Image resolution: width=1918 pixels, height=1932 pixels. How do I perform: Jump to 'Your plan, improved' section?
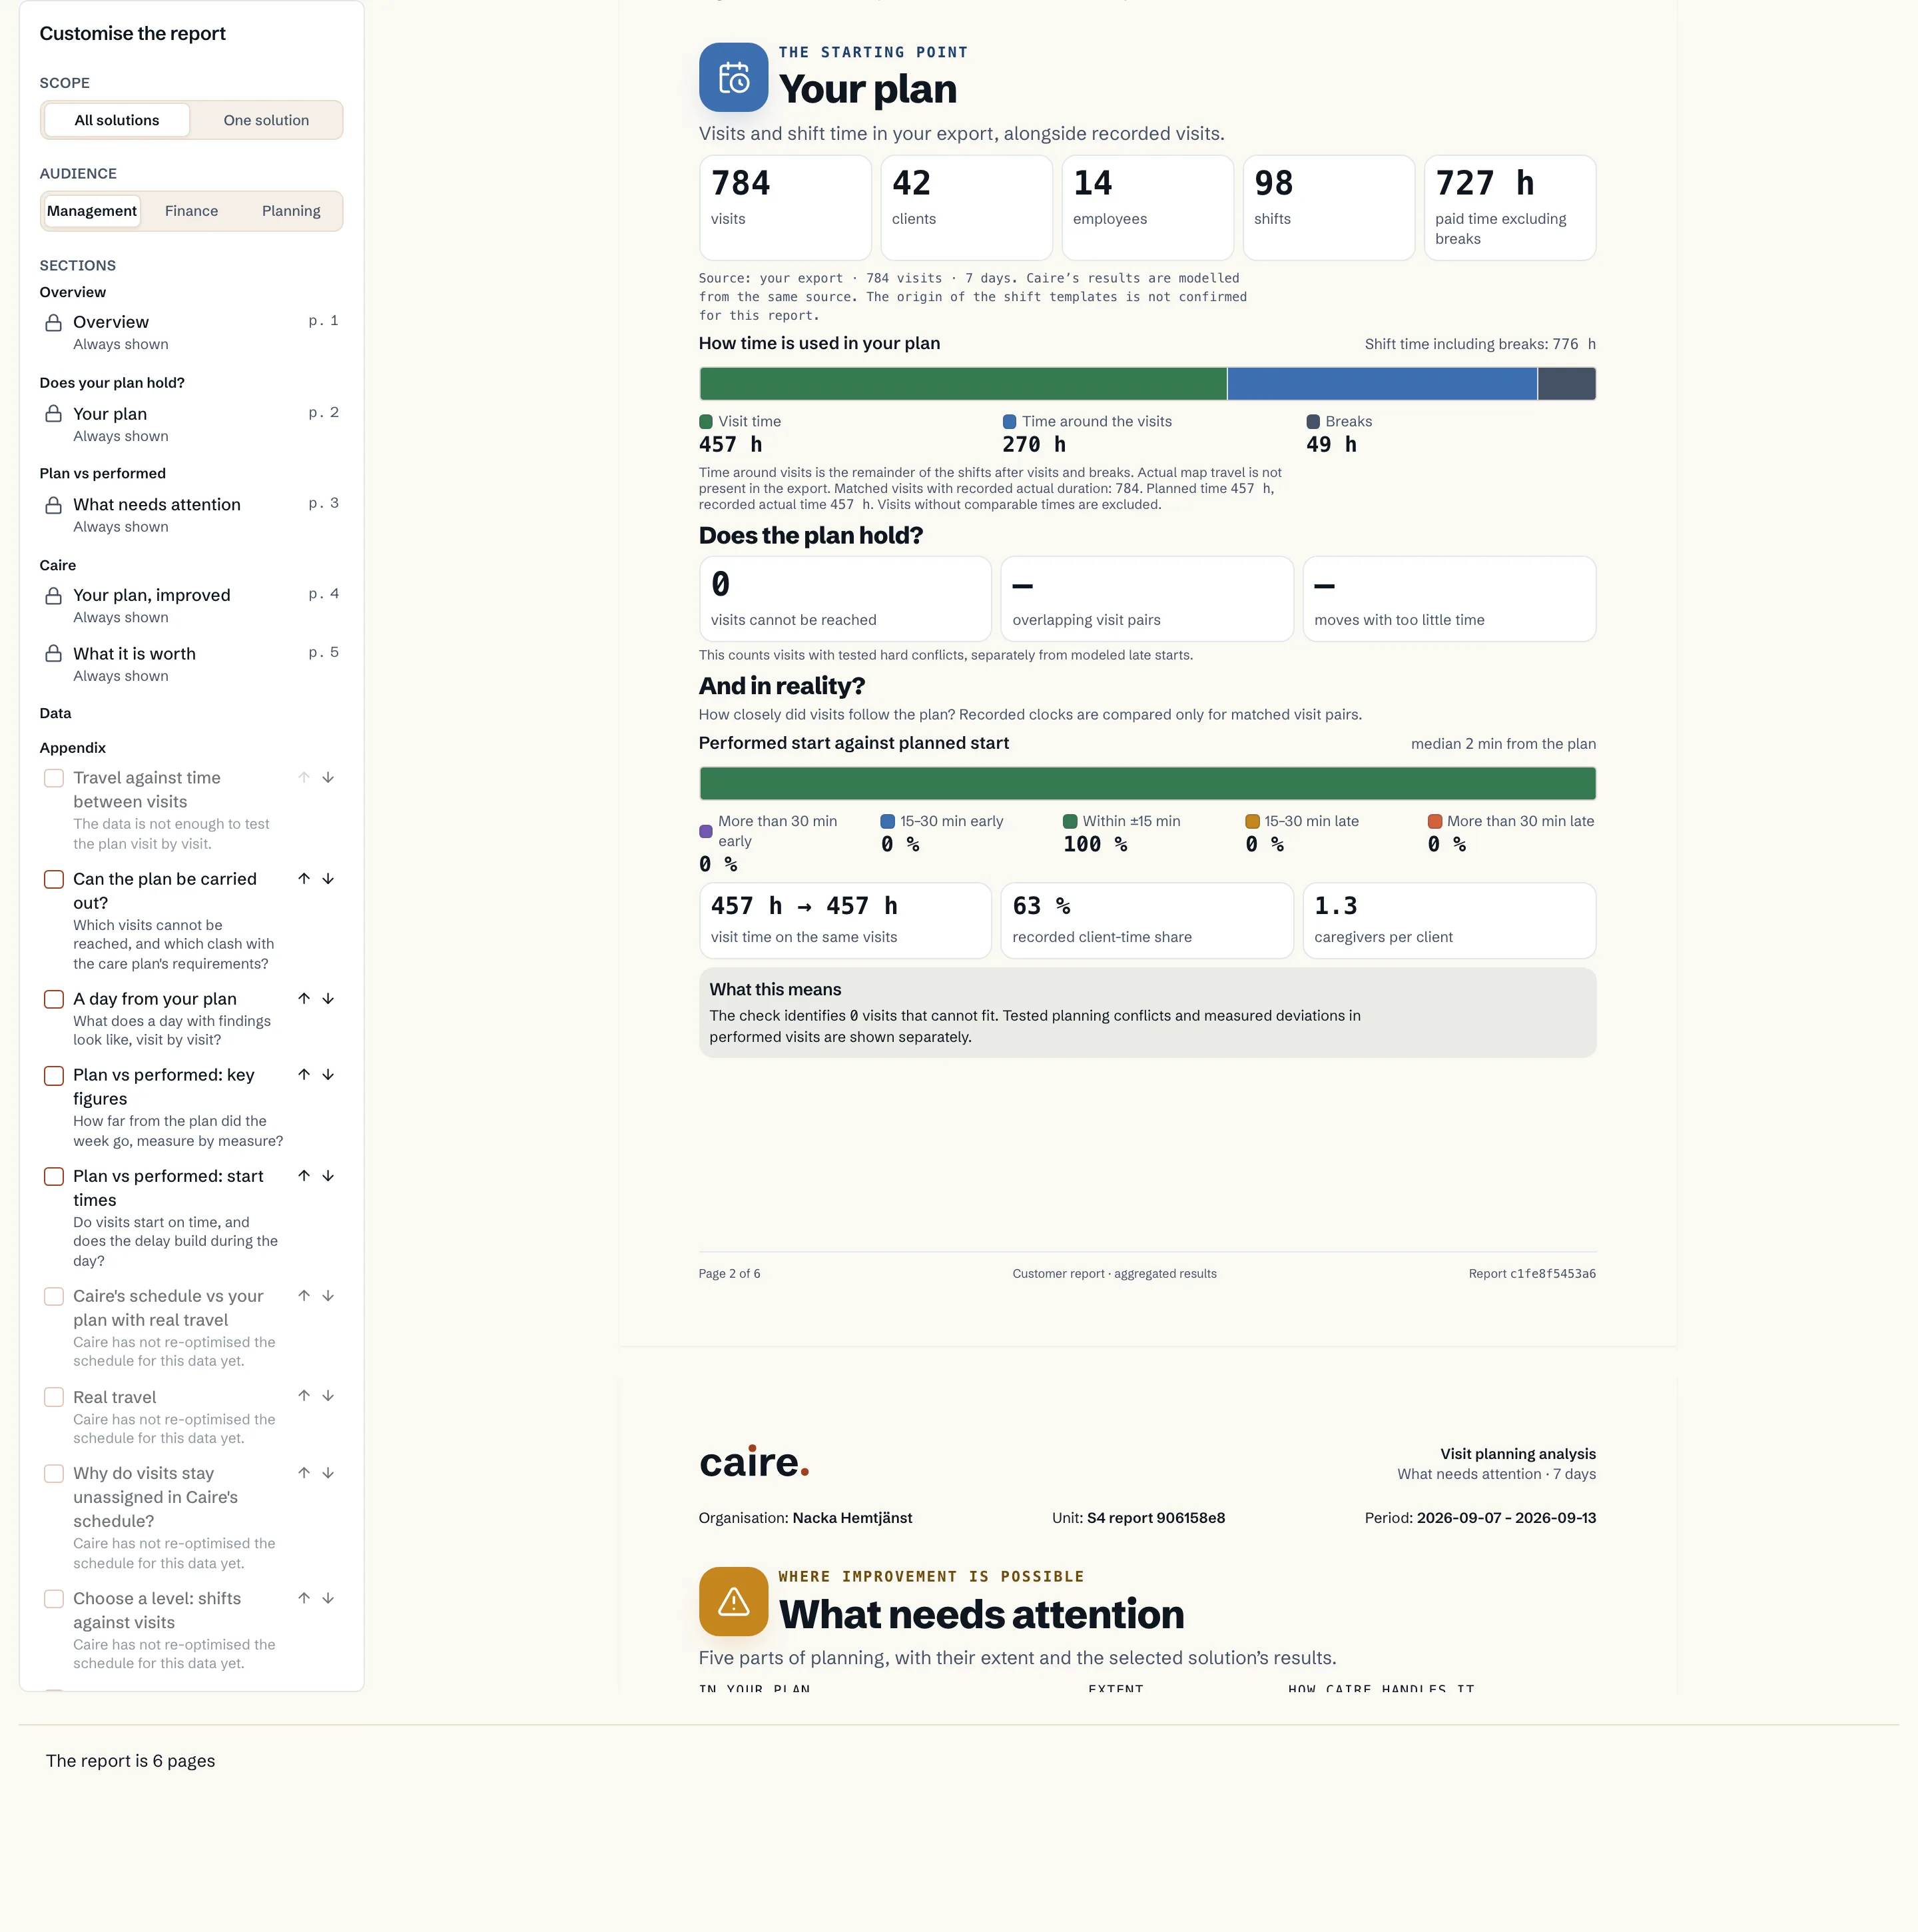pyautogui.click(x=192, y=605)
